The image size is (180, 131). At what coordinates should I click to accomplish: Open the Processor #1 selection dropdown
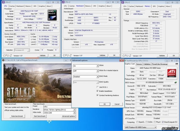pos(22,50)
